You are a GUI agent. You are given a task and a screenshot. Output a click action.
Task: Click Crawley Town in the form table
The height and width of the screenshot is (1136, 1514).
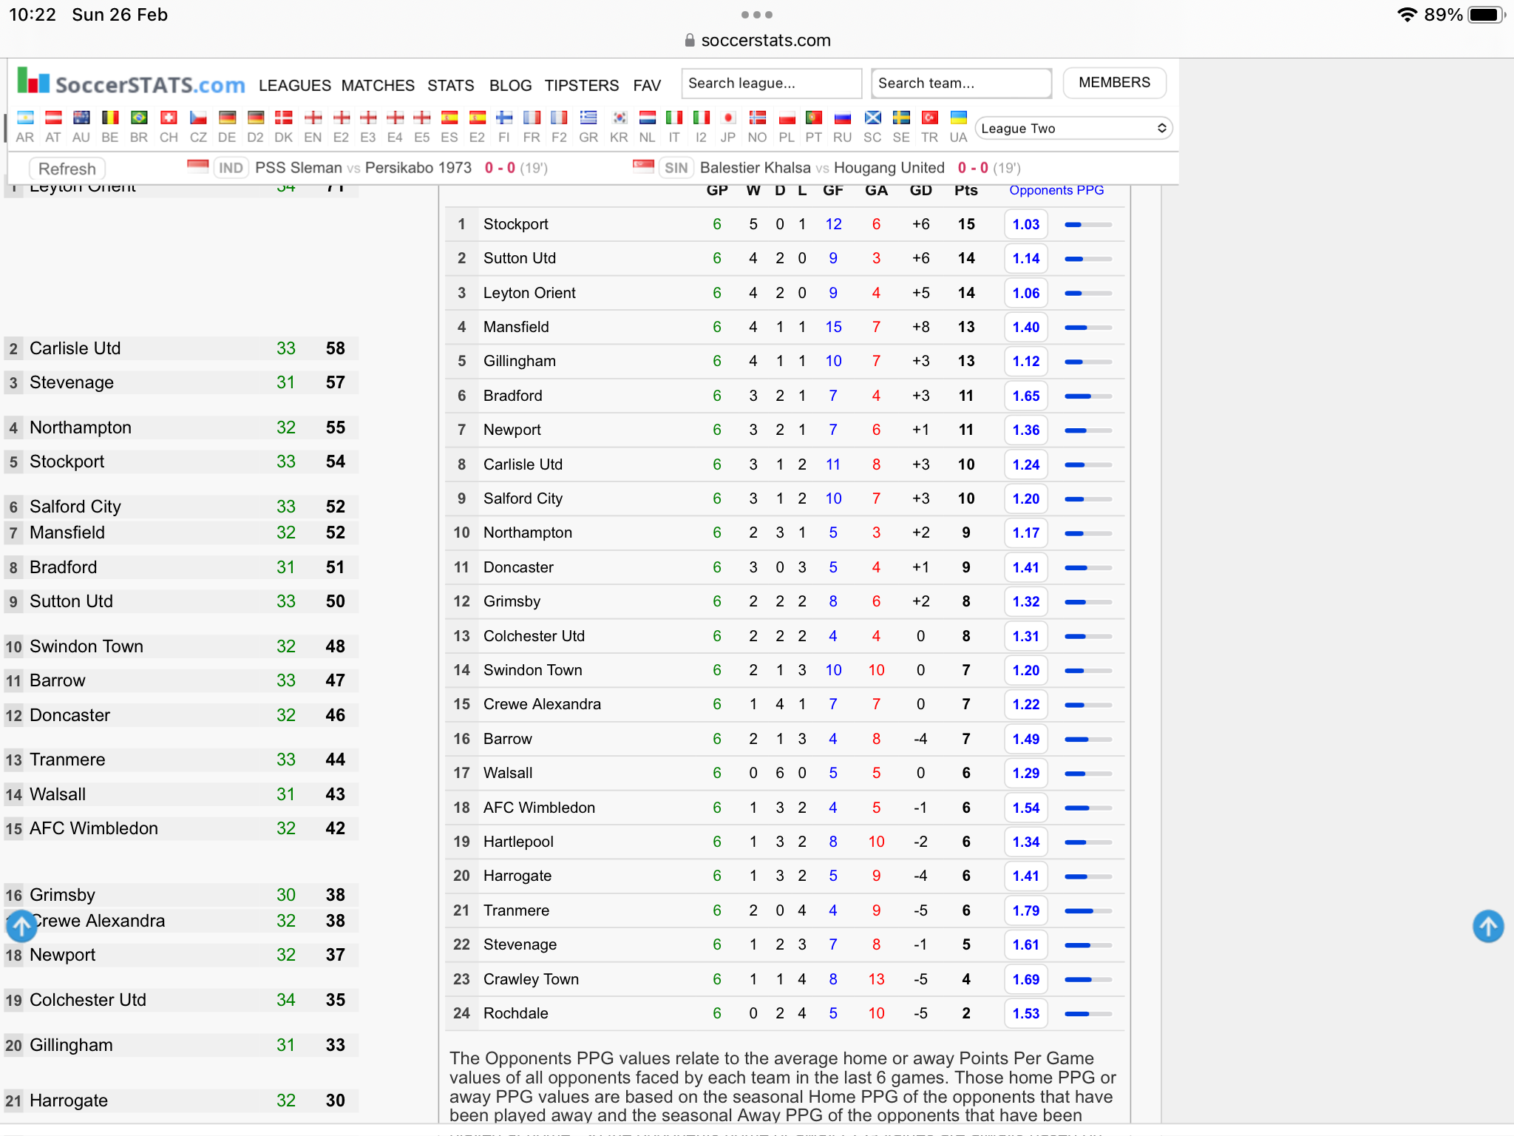pos(531,979)
